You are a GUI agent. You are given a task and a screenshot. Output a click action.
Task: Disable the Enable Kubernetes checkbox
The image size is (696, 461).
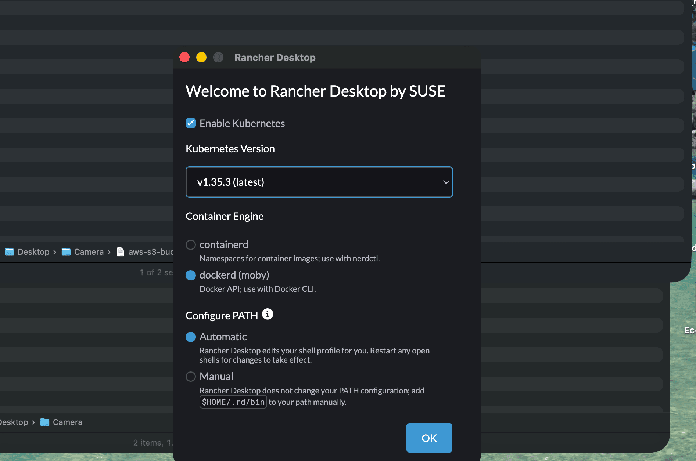(x=190, y=123)
